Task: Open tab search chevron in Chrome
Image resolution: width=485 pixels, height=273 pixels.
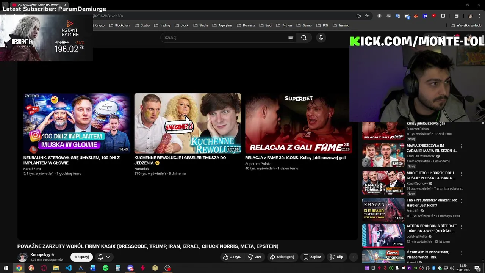Action: coord(5,5)
